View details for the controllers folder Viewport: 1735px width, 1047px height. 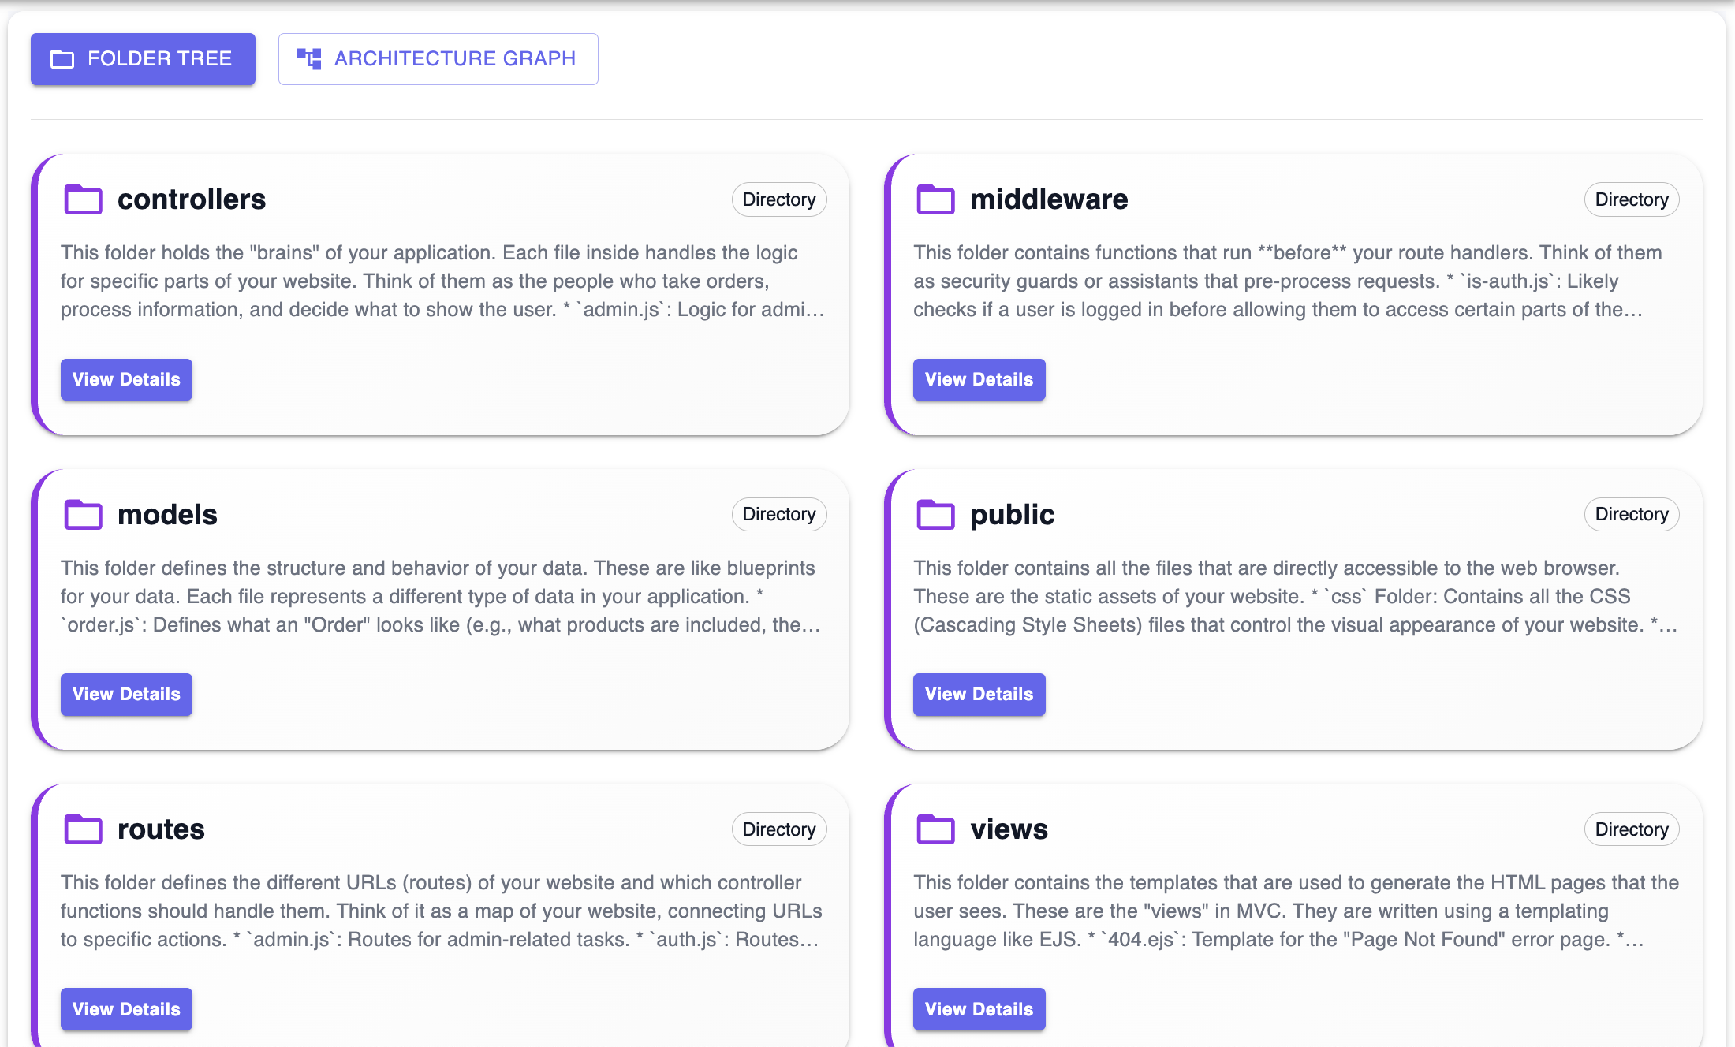point(126,380)
